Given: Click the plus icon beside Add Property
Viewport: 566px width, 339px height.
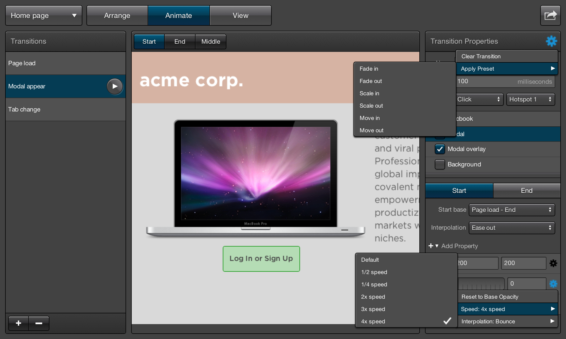Looking at the screenshot, I should (x=431, y=246).
